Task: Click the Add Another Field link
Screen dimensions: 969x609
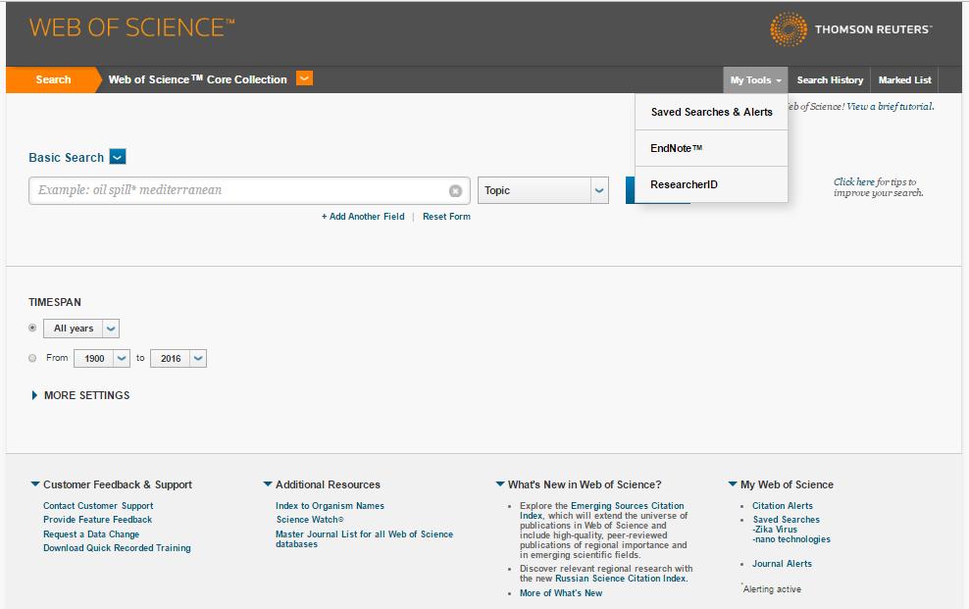Action: 363,216
